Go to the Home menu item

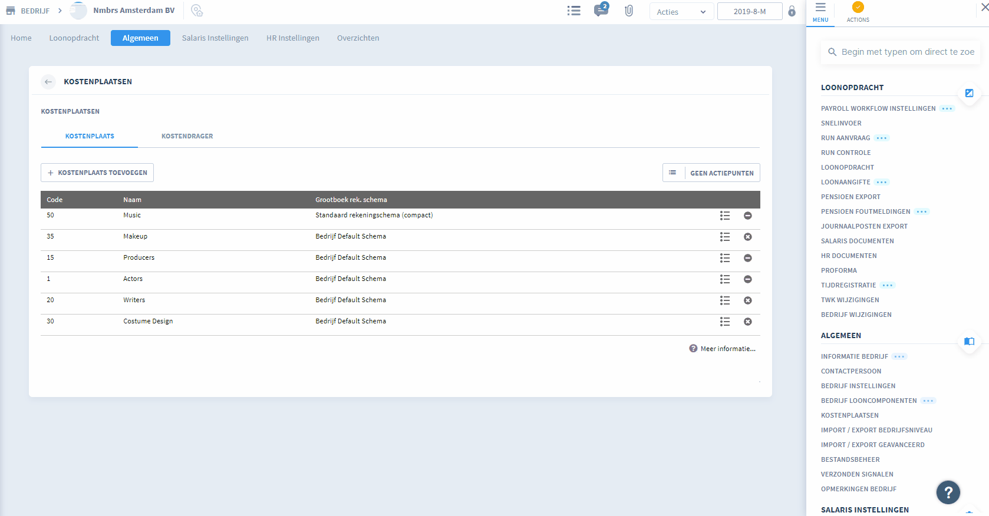point(21,38)
